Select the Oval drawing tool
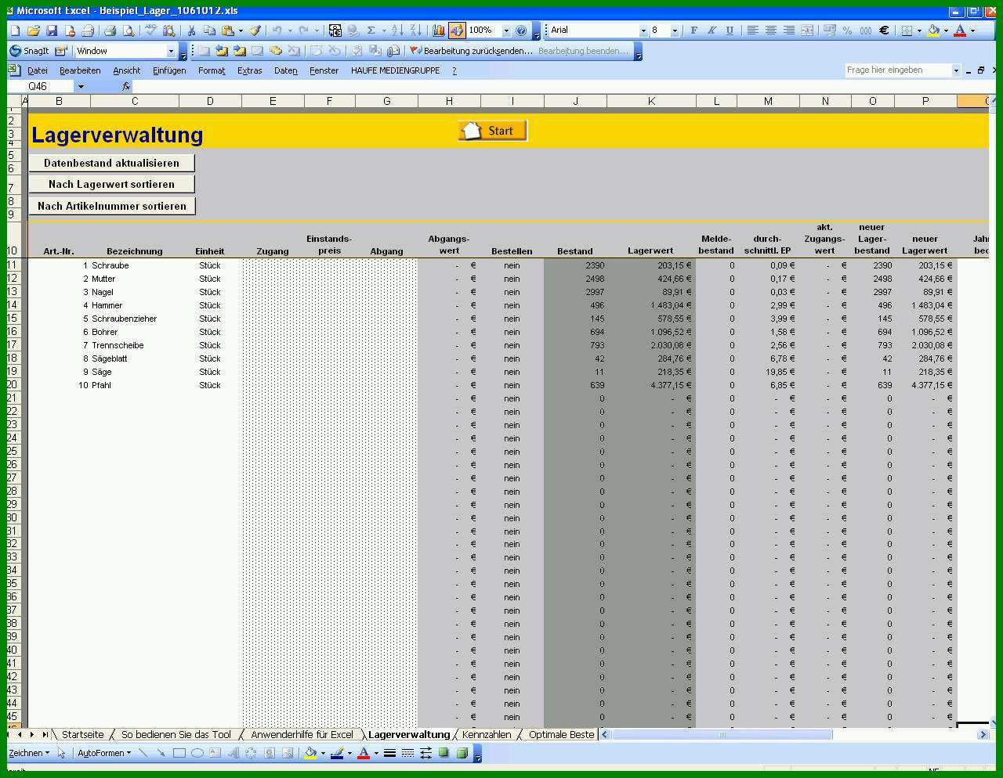This screenshot has width=1003, height=778. point(197,753)
